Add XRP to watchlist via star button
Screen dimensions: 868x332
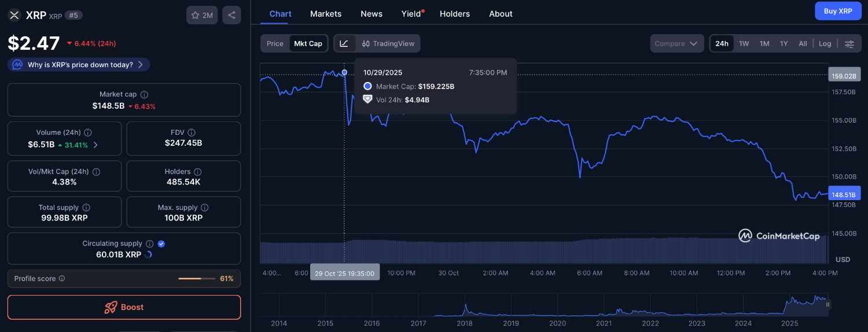coord(202,16)
